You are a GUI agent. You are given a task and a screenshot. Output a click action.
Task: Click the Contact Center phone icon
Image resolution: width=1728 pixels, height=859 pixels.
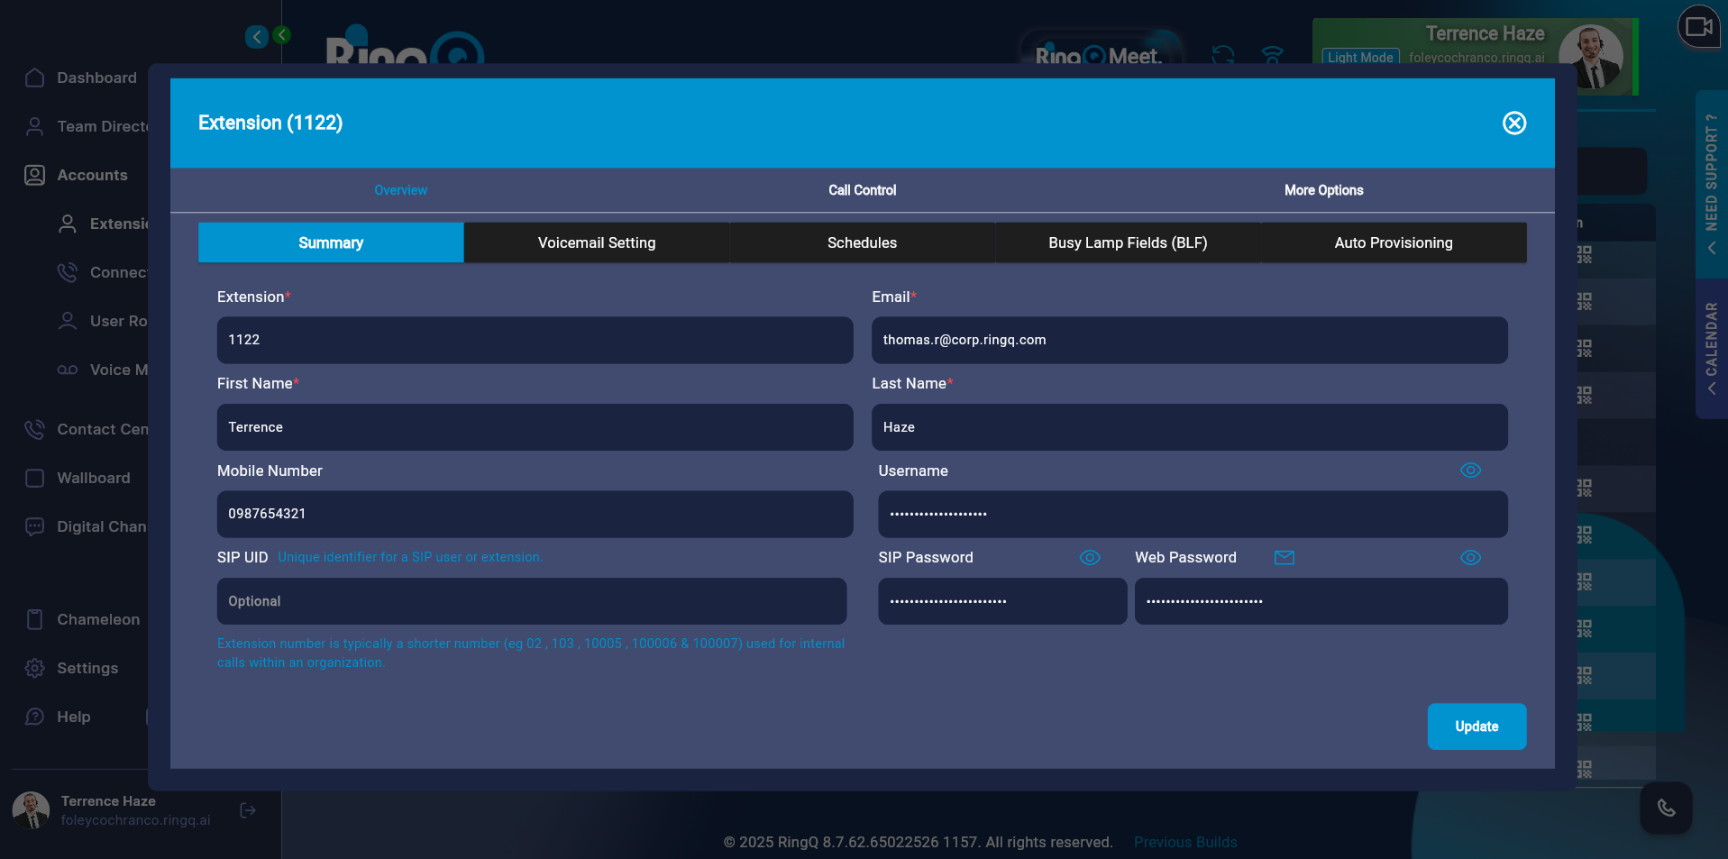click(x=34, y=429)
